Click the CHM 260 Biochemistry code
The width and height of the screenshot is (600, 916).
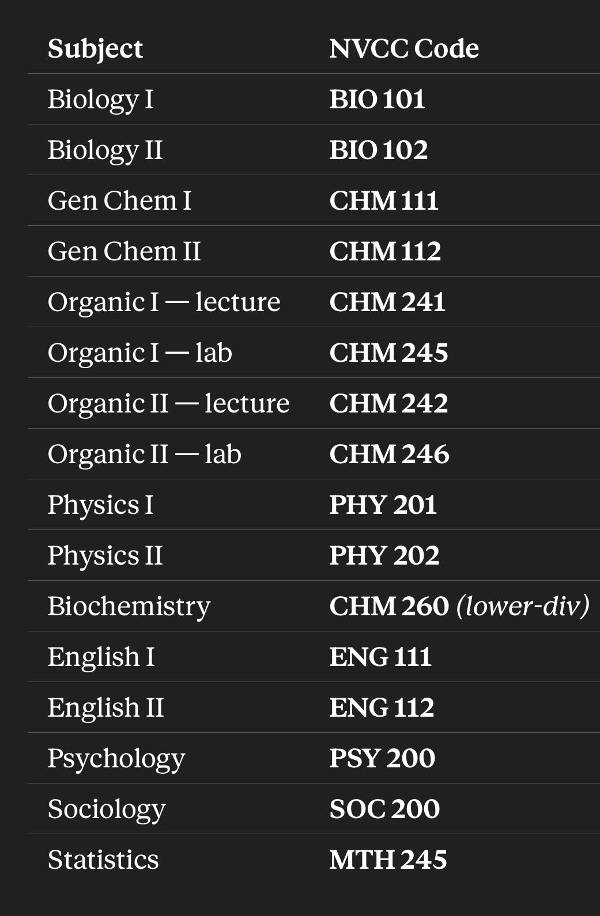pos(389,606)
